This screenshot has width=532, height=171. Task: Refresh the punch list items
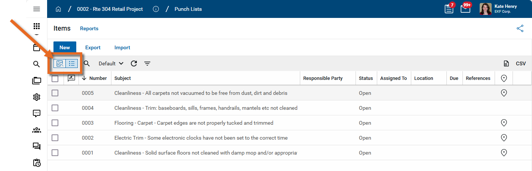[134, 63]
